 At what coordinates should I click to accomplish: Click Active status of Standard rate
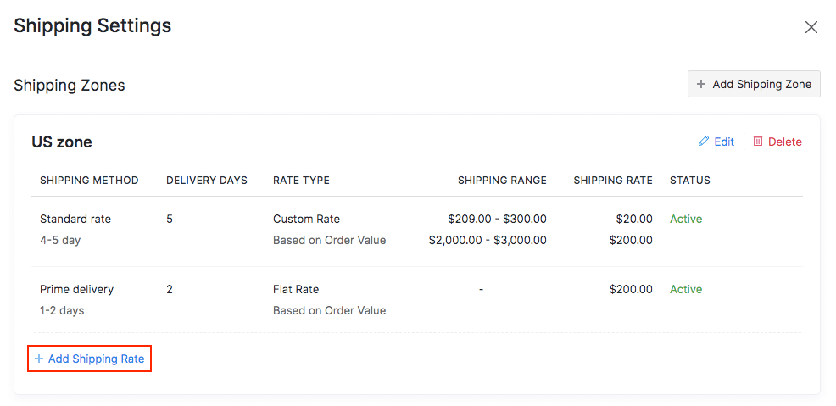[x=686, y=219]
